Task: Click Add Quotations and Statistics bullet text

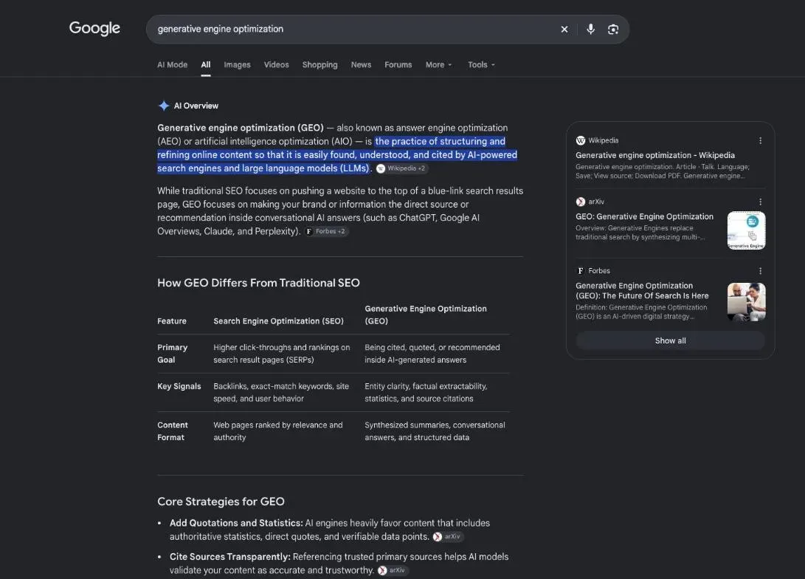Action: 330,530
